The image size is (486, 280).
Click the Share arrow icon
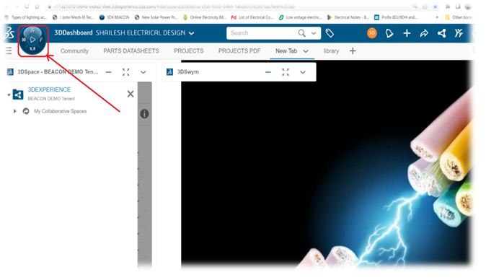point(424,33)
